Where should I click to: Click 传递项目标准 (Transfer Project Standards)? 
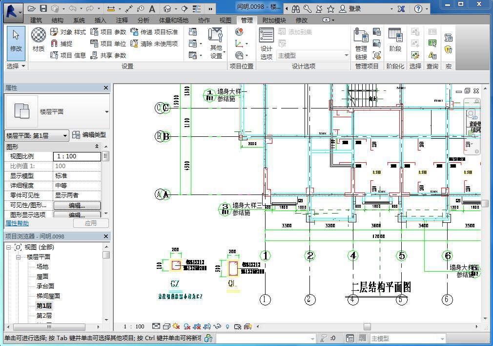click(x=154, y=32)
